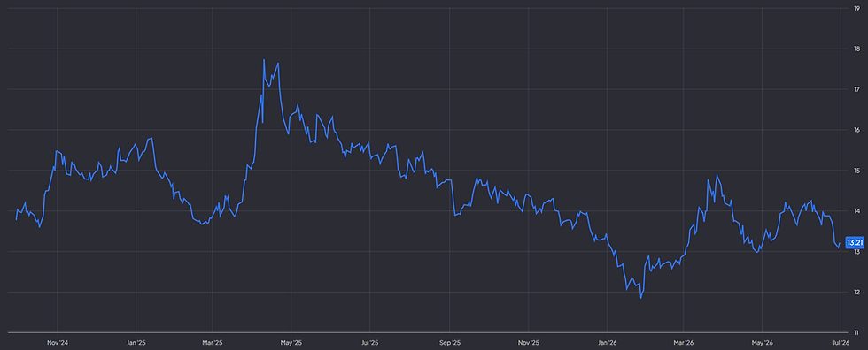Click the 15 price axis label
Image resolution: width=868 pixels, height=350 pixels.
[857, 171]
